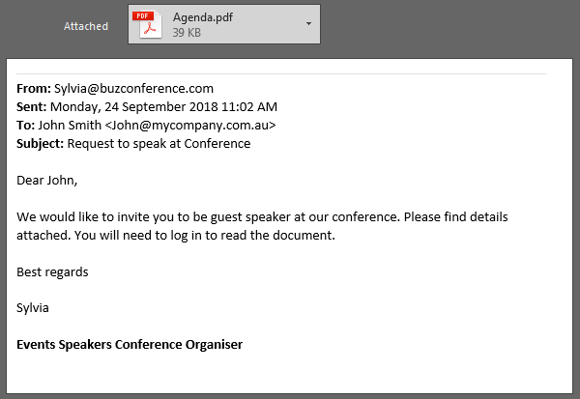Image resolution: width=580 pixels, height=399 pixels.
Task: Click the Sylvia signature name
Action: [33, 308]
